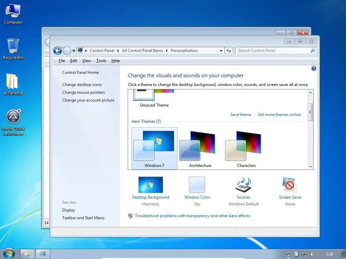
Task: Open the Computer desktop icon
Action: (x=13, y=14)
